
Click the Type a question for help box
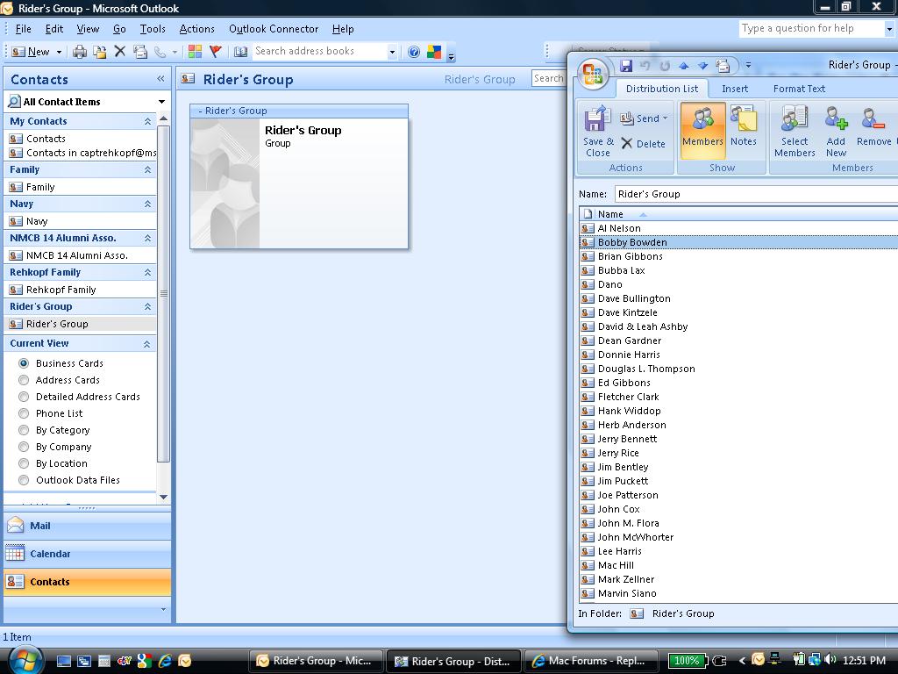pyautogui.click(x=811, y=29)
